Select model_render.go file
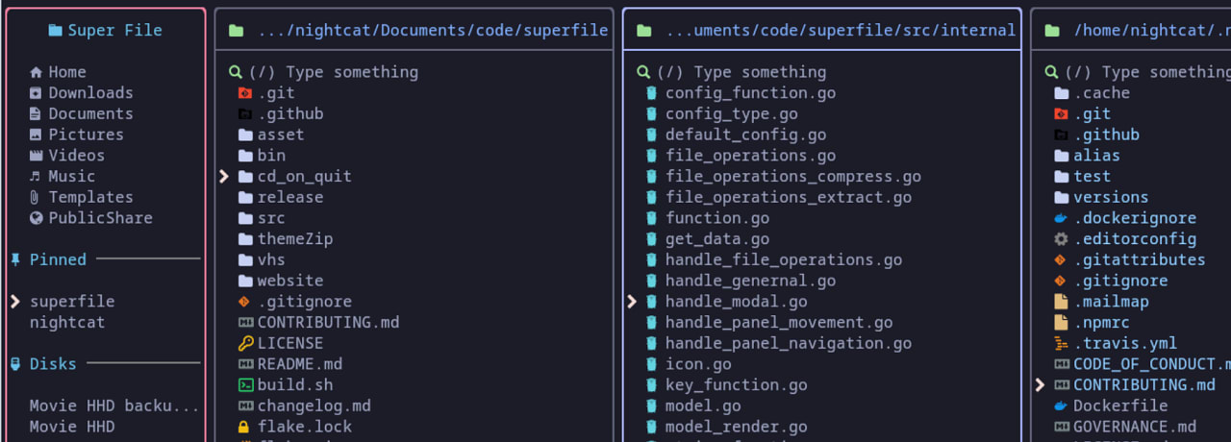The image size is (1231, 442). [x=736, y=427]
